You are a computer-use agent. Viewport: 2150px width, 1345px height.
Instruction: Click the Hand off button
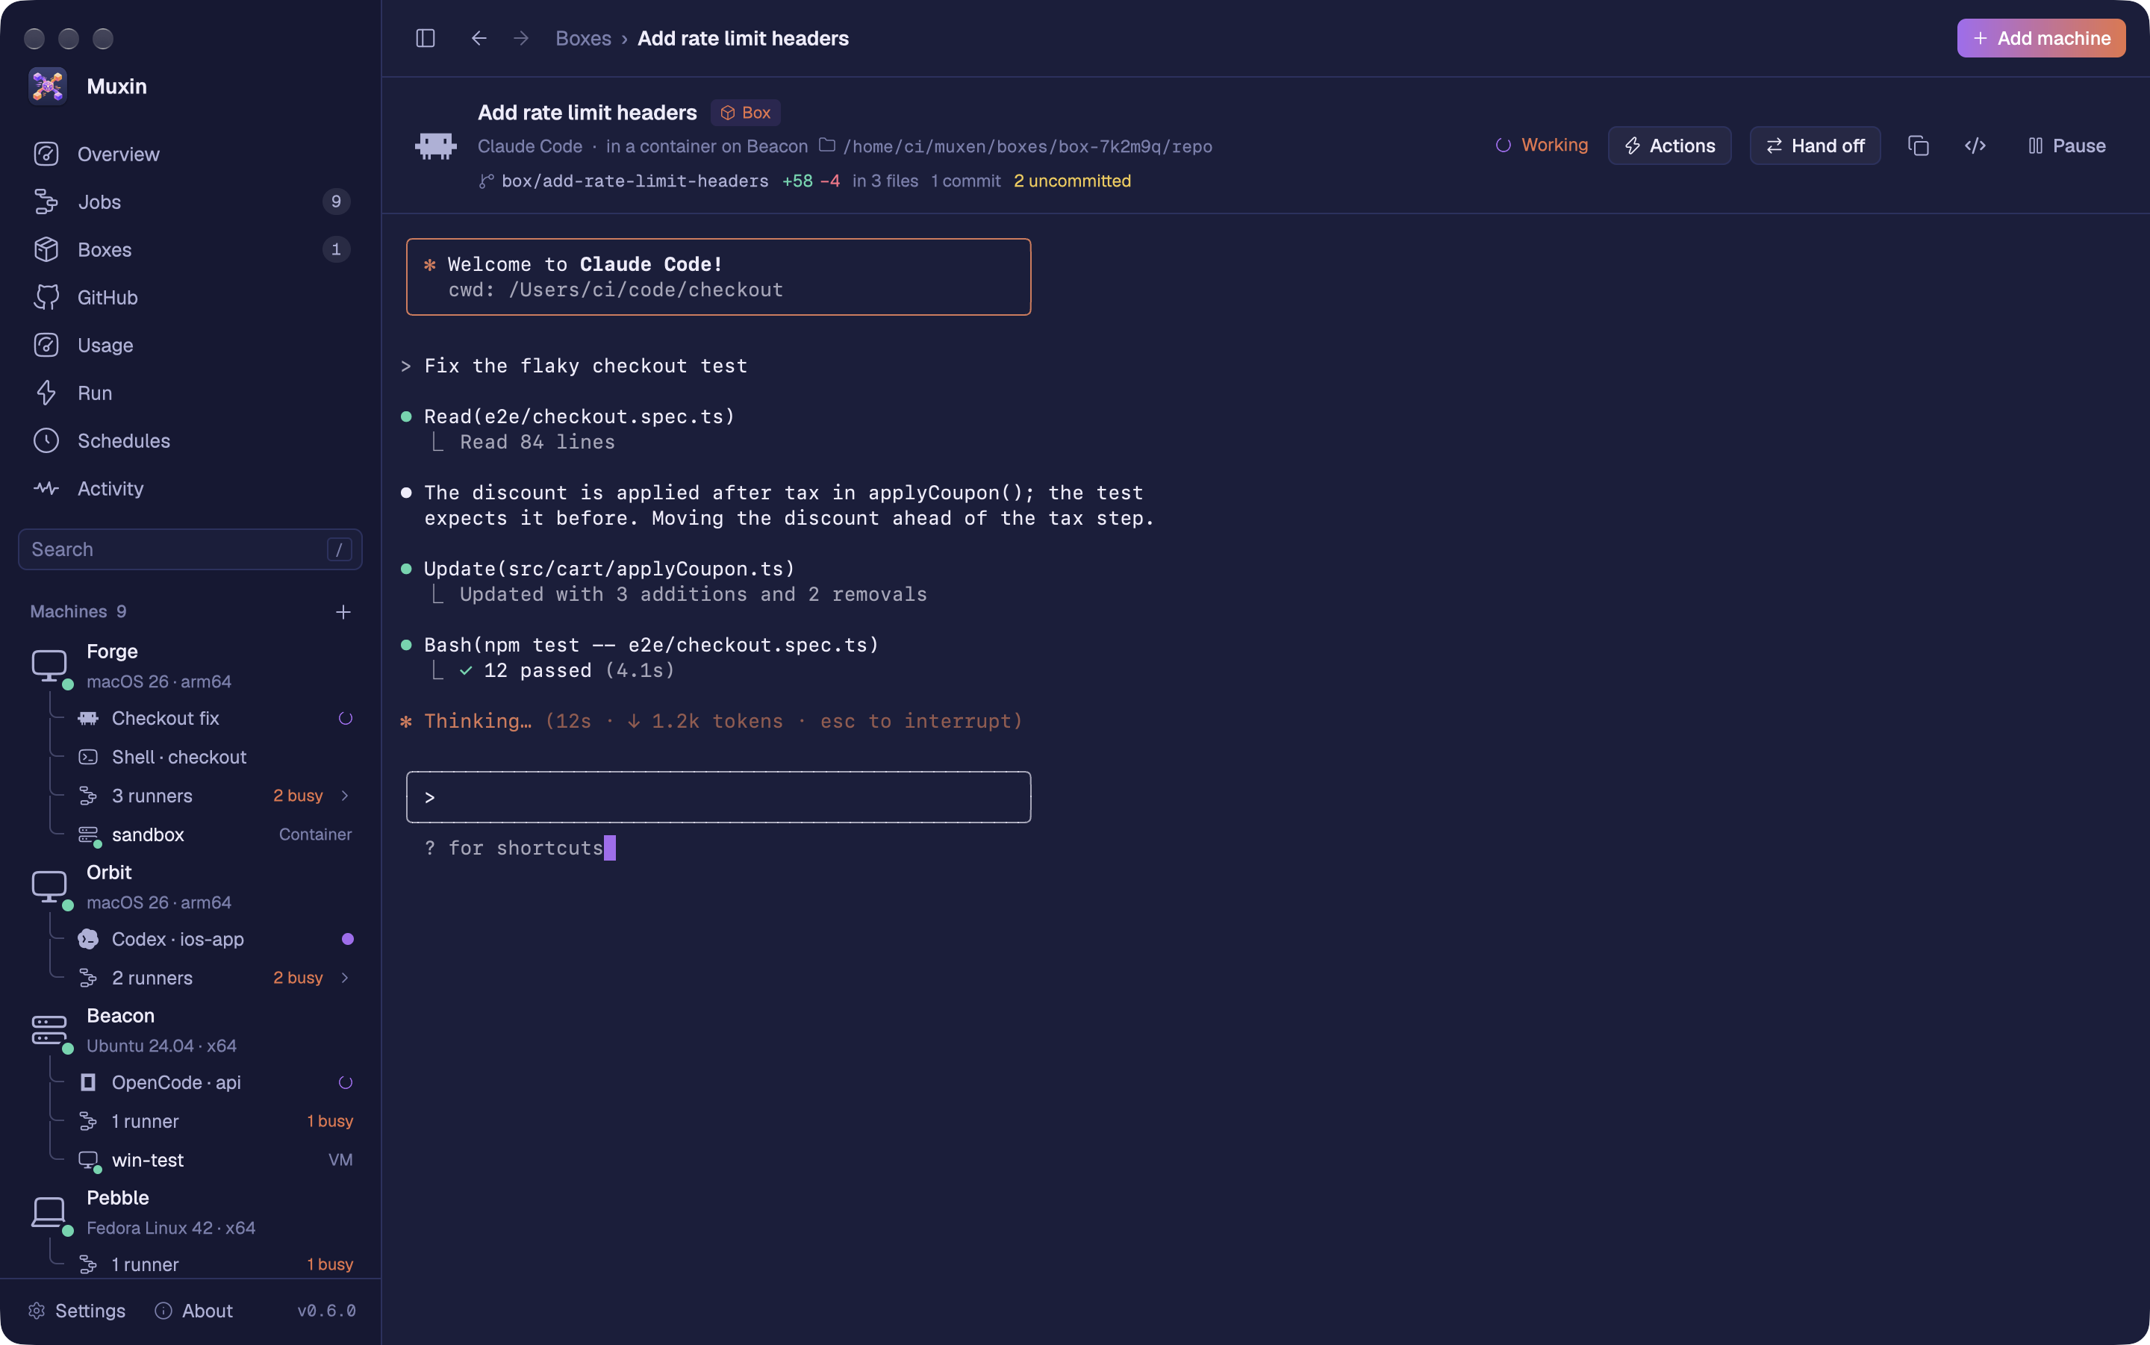click(1815, 146)
